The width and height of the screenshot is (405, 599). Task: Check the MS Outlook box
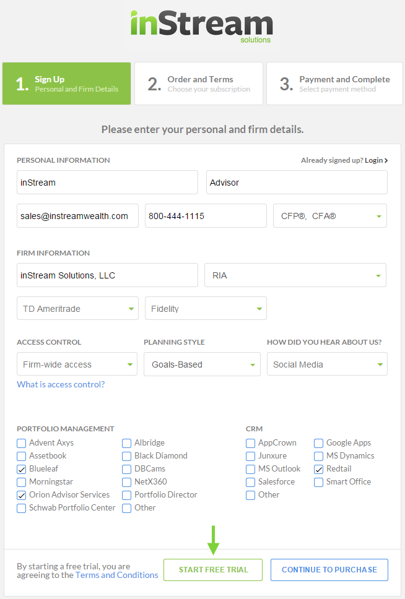pyautogui.click(x=251, y=469)
